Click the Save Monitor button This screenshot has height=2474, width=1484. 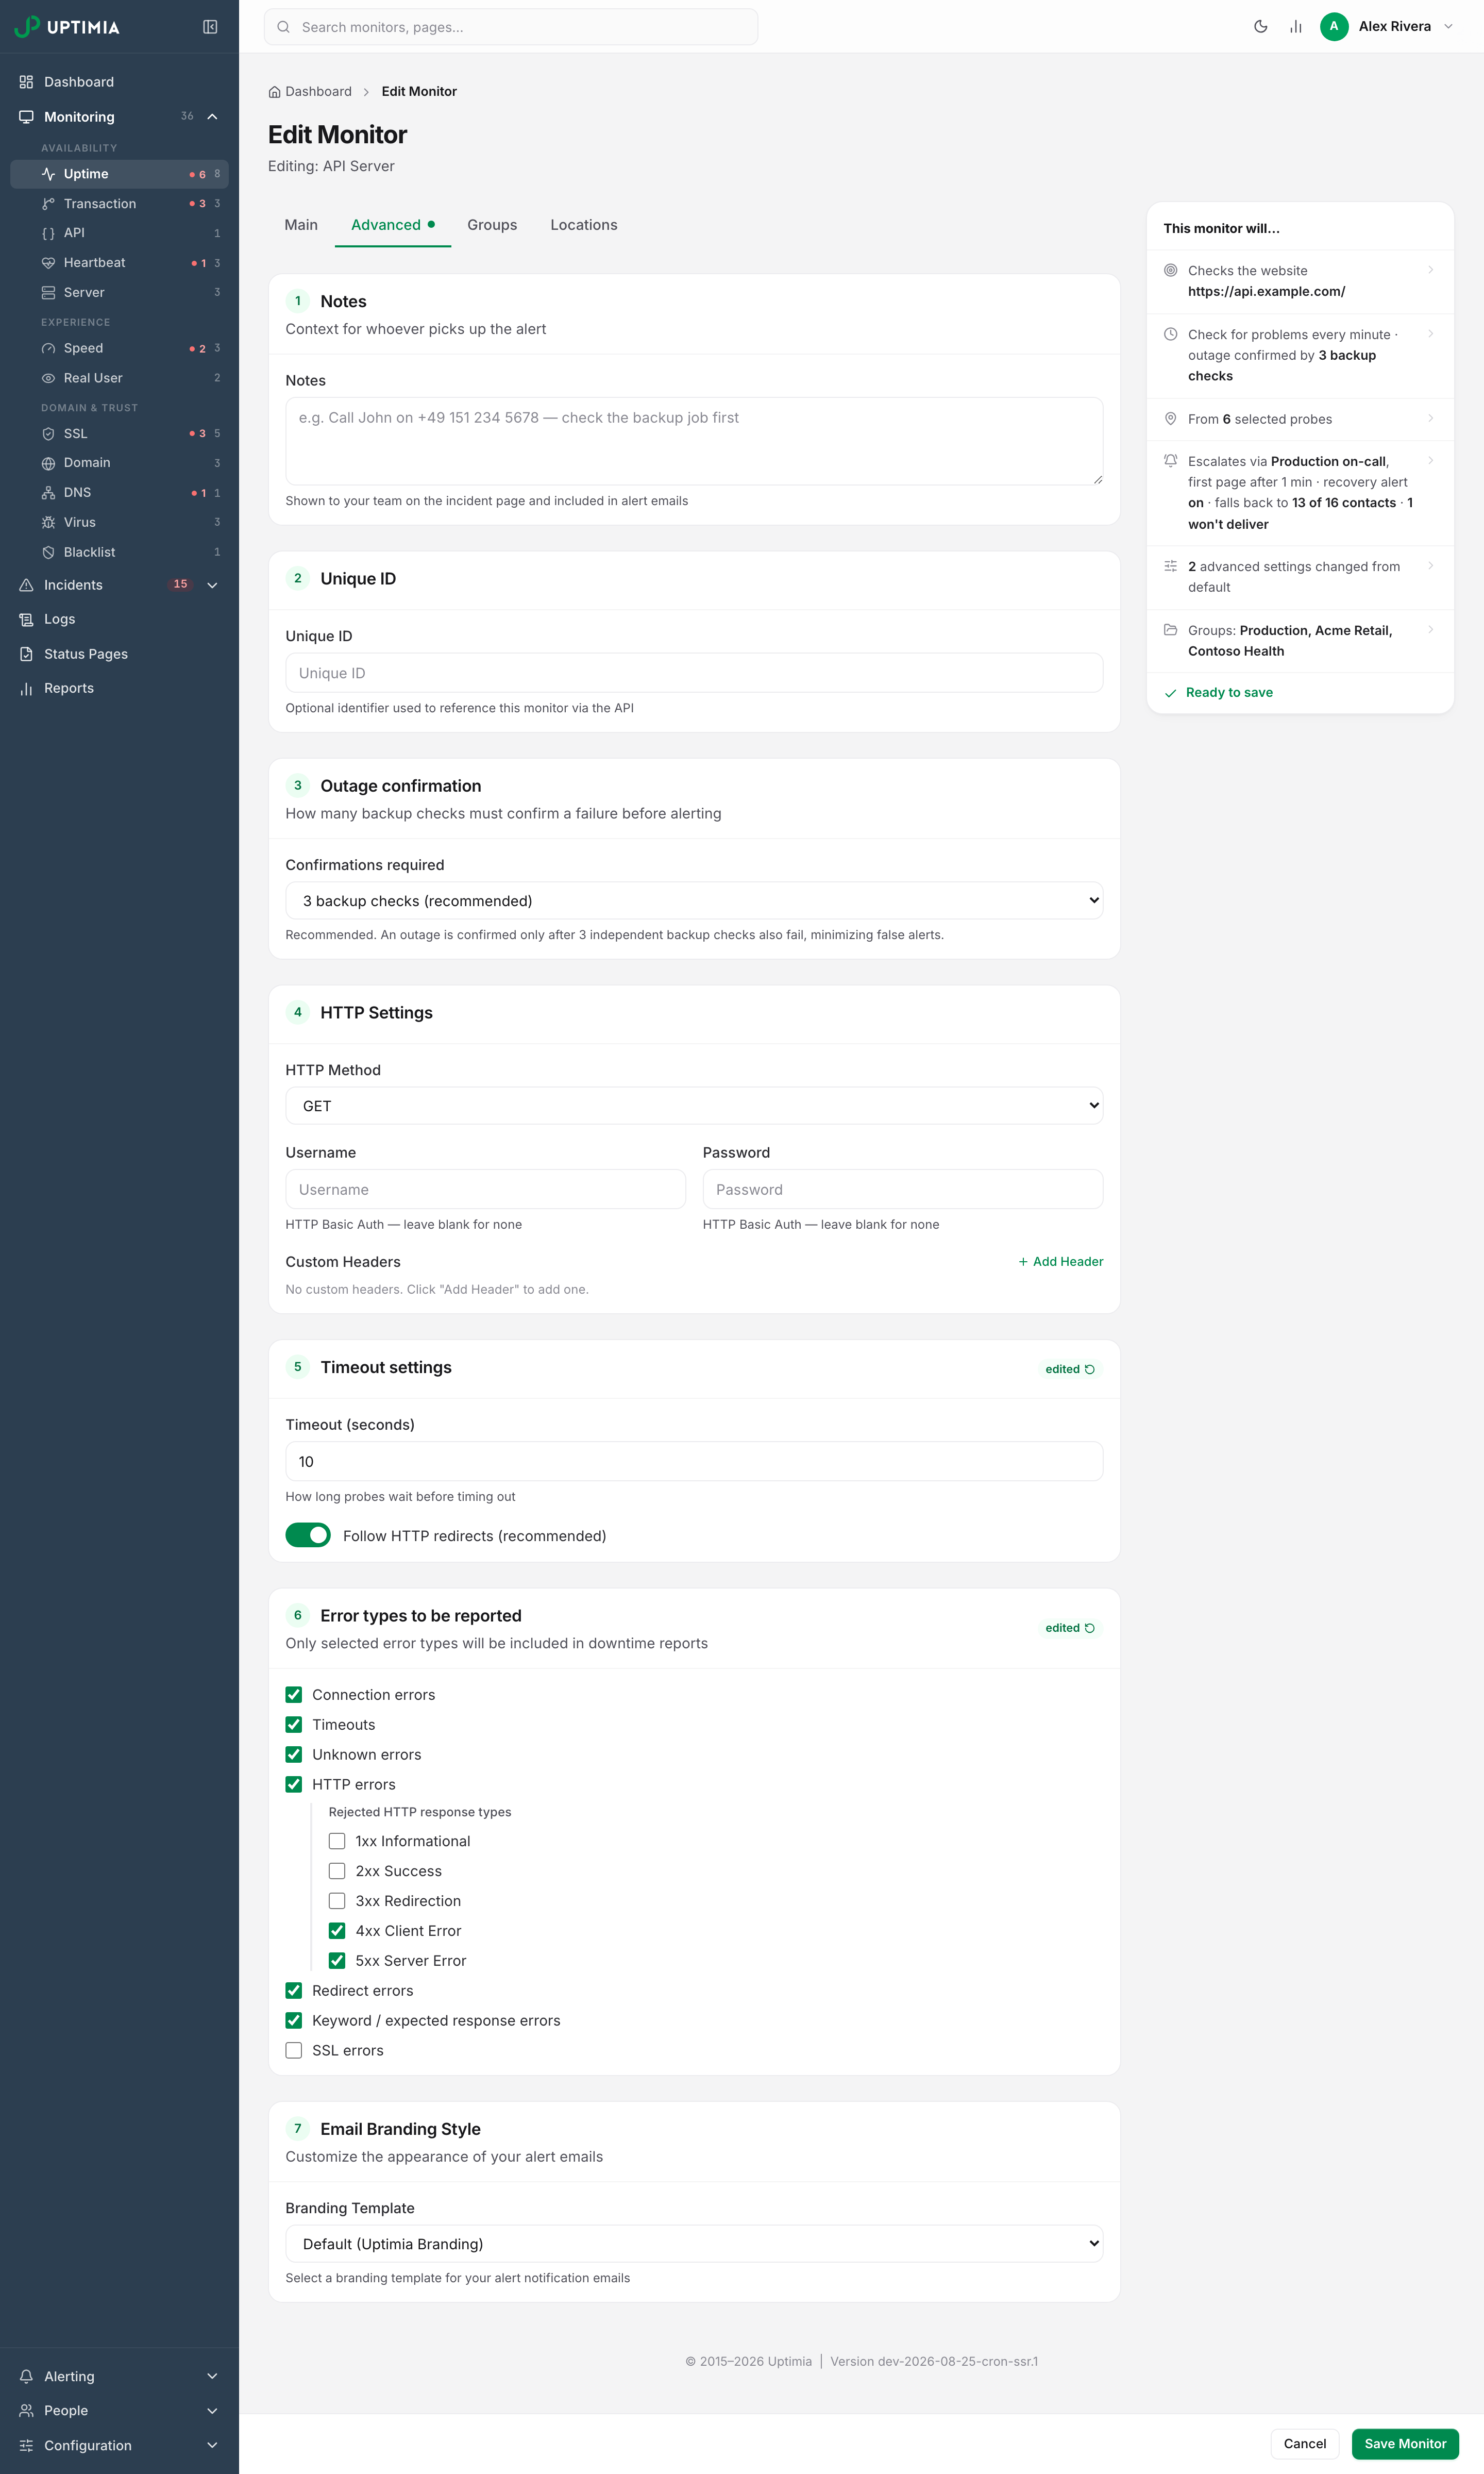(1405, 2443)
